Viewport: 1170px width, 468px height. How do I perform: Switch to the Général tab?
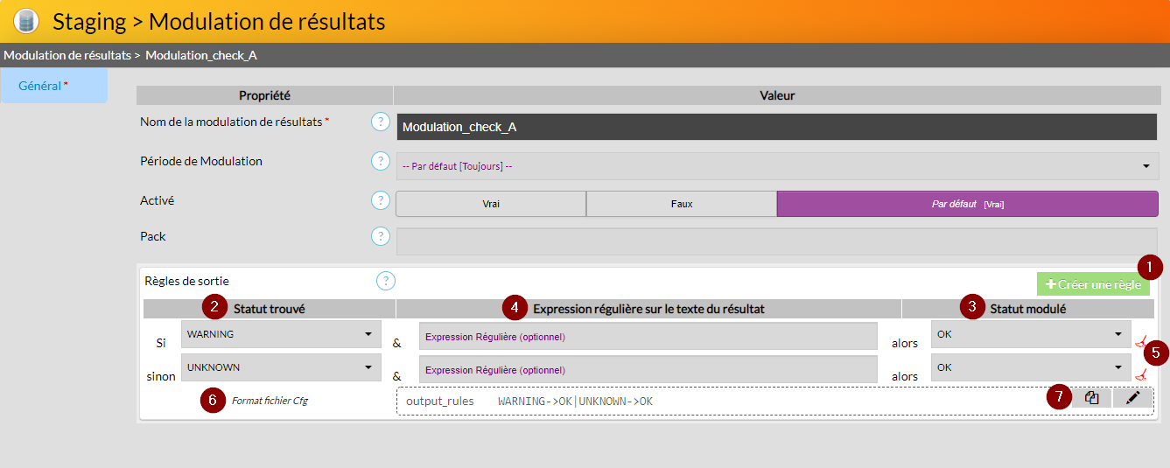coord(53,86)
